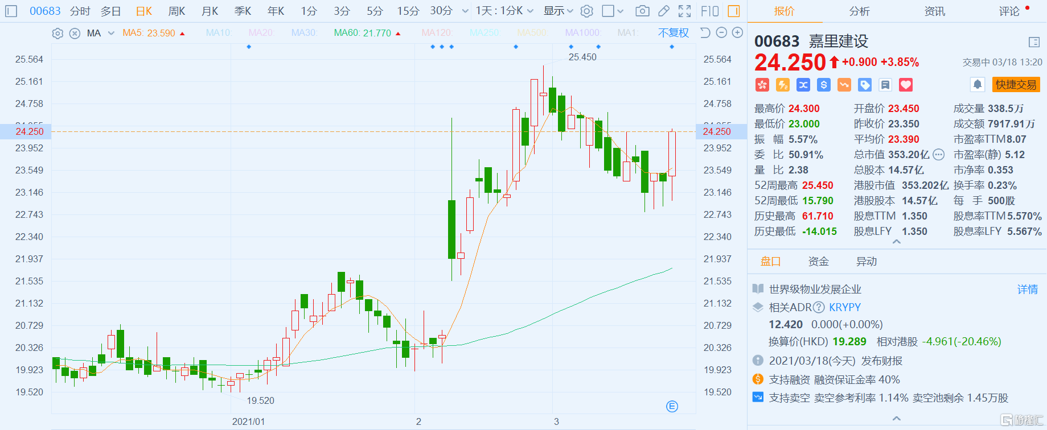This screenshot has height=430, width=1047.
Task: Open the KRYPY related ADR link
Action: point(844,307)
